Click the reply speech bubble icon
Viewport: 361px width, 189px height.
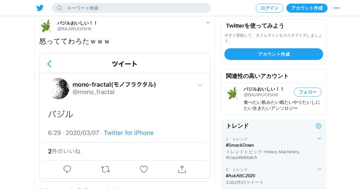point(67,169)
